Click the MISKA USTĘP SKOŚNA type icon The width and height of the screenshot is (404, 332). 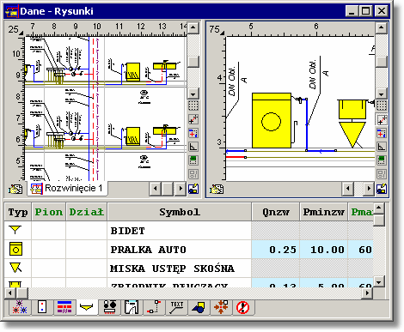point(15,268)
